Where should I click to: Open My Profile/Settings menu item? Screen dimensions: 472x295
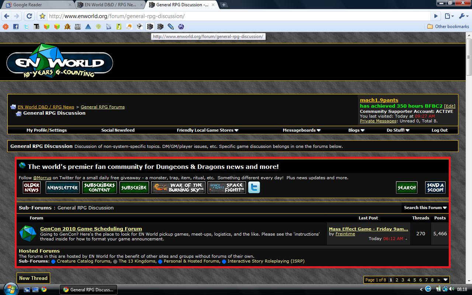(46, 130)
